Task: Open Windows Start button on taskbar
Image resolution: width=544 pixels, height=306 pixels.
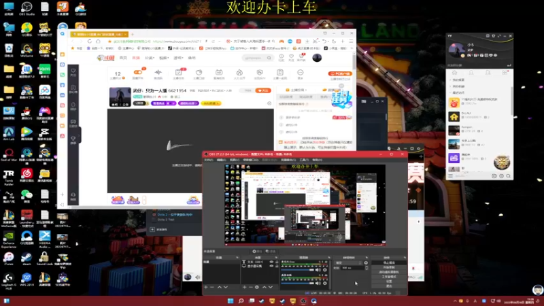Action: (231, 301)
